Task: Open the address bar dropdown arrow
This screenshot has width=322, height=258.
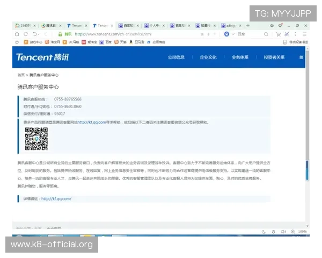Action: coord(215,34)
